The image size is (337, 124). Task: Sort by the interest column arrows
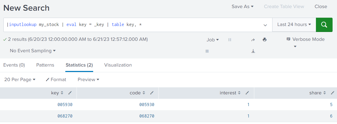239,93
